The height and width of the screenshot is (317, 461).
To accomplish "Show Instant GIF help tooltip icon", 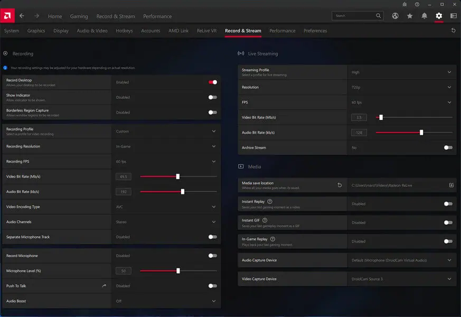I will pos(265,220).
